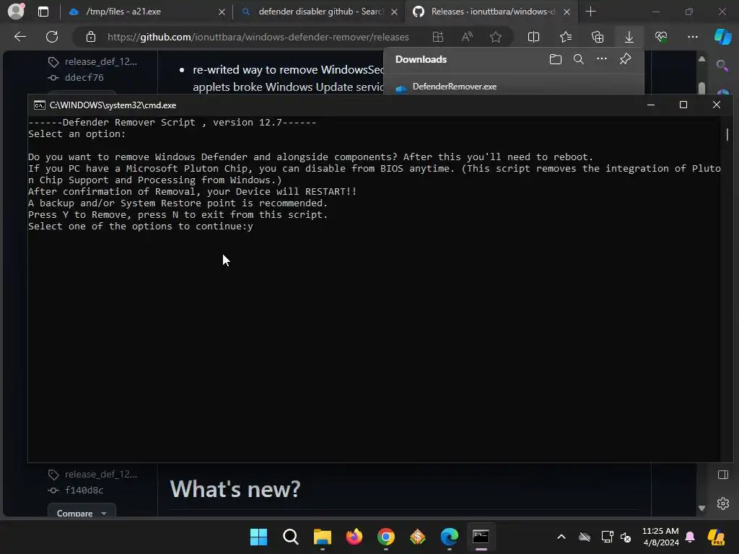Close the Releases ionuttbara tab
The width and height of the screenshot is (739, 554).
(567, 12)
